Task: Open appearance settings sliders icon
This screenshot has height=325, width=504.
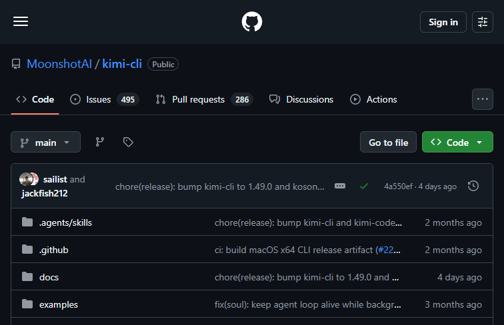Action: (482, 22)
